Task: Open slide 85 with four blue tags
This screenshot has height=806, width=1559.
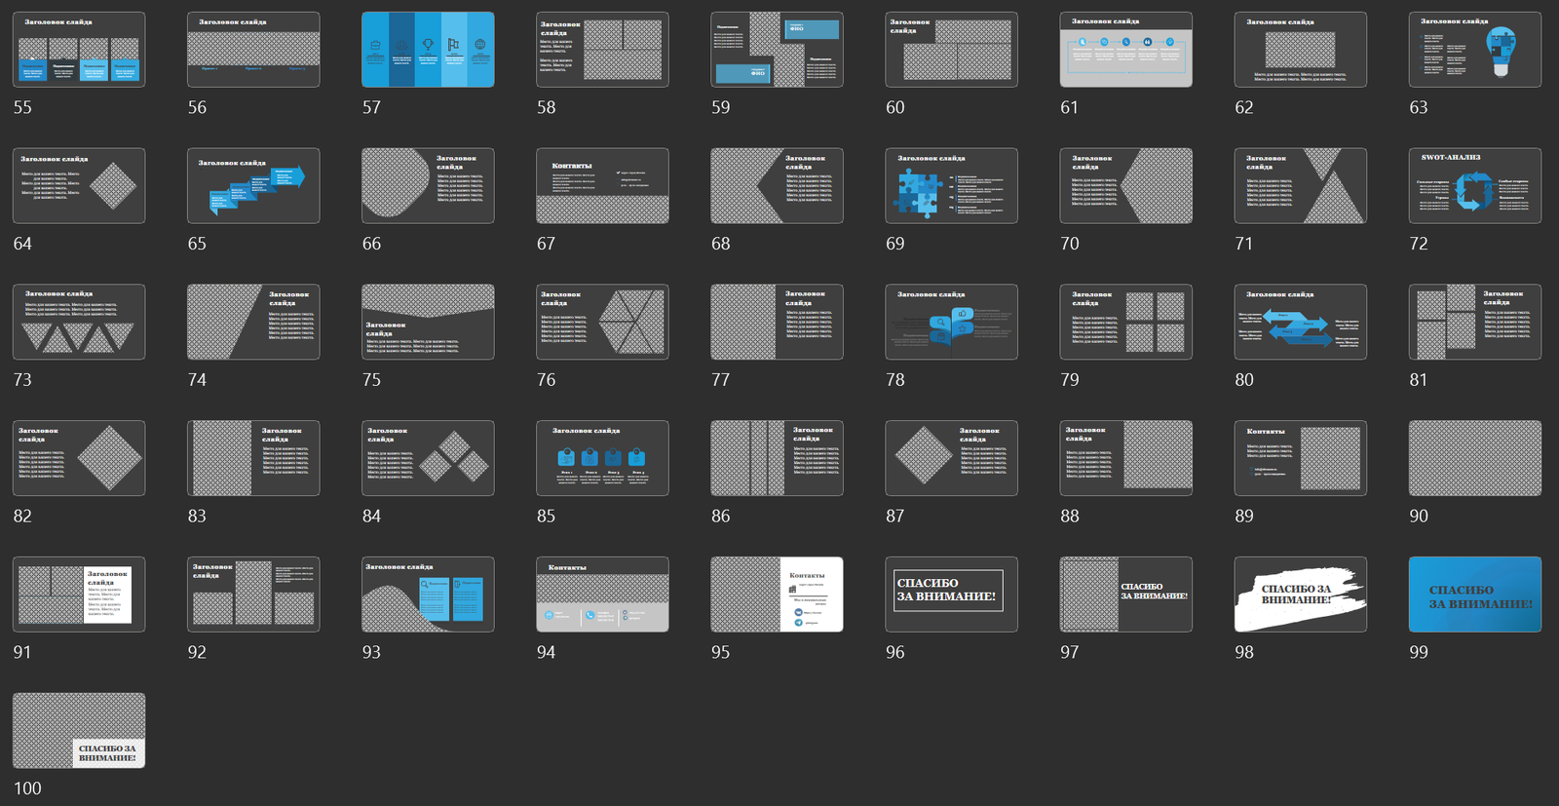Action: tap(602, 458)
